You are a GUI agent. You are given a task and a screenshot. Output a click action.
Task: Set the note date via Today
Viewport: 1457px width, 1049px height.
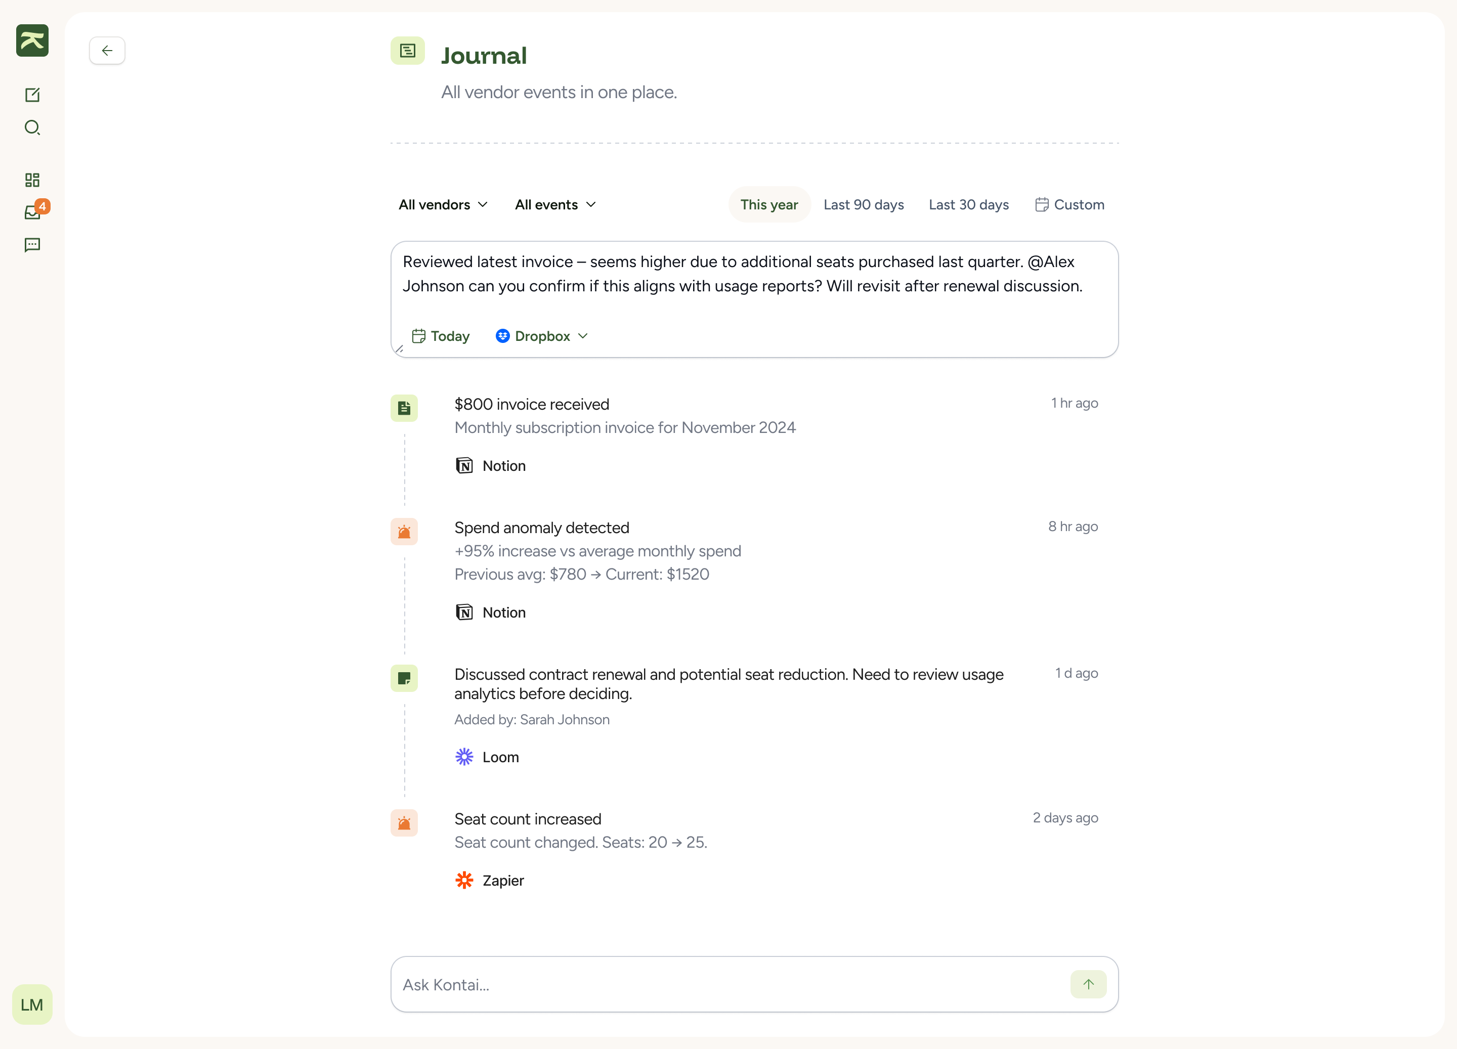(x=441, y=336)
